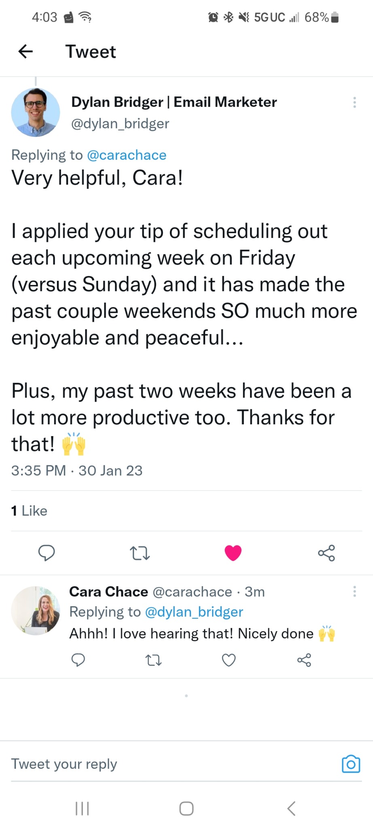
Task: Open camera to attach photo
Action: (351, 764)
